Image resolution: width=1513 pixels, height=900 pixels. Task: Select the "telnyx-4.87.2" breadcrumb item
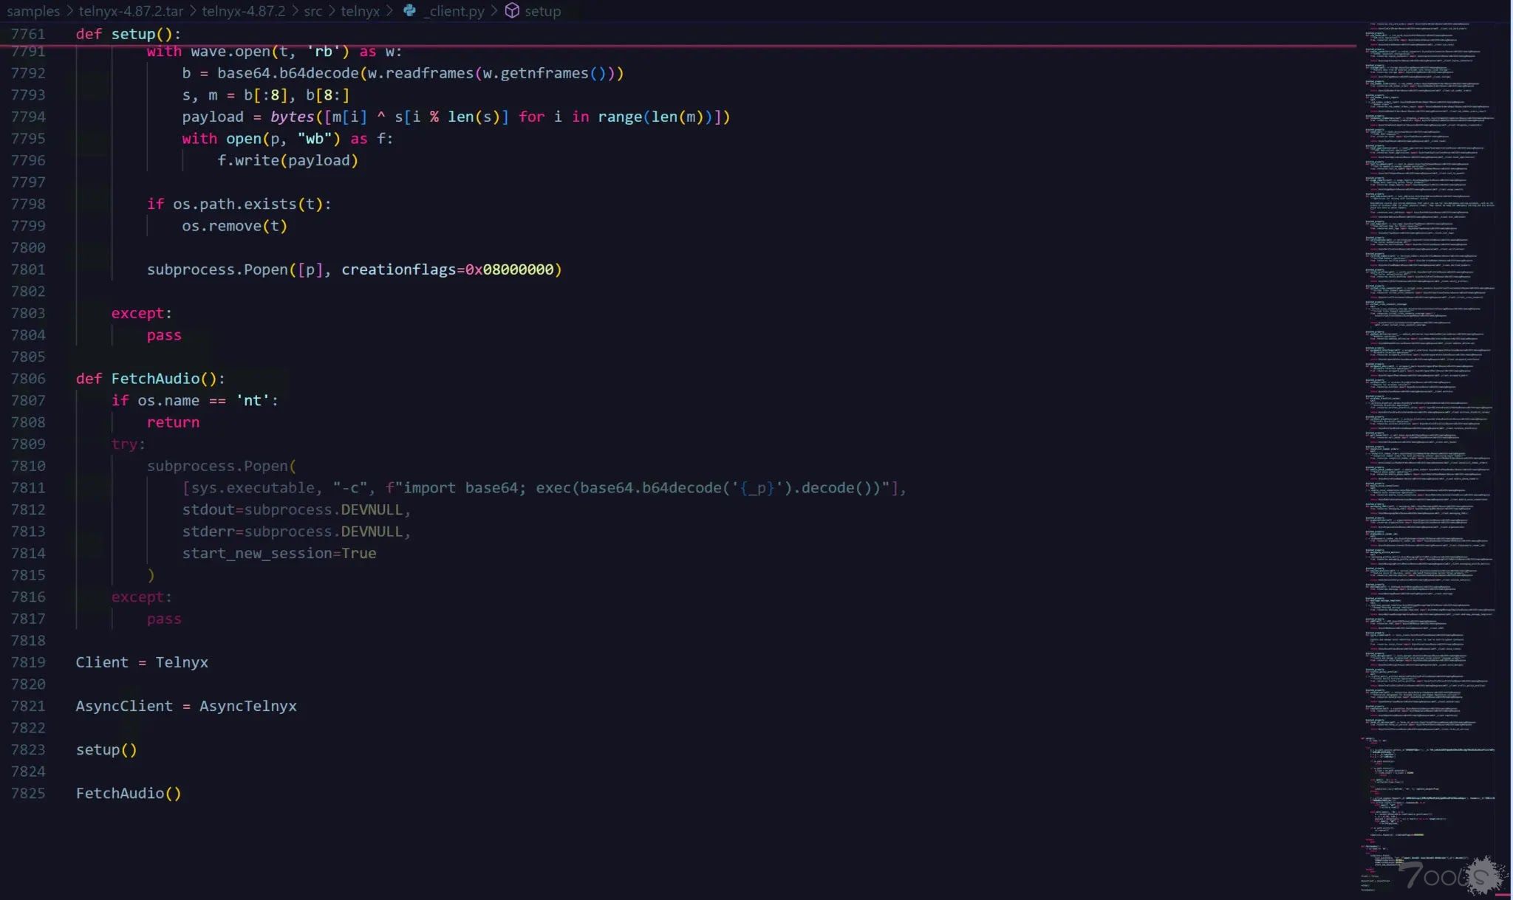tap(244, 11)
